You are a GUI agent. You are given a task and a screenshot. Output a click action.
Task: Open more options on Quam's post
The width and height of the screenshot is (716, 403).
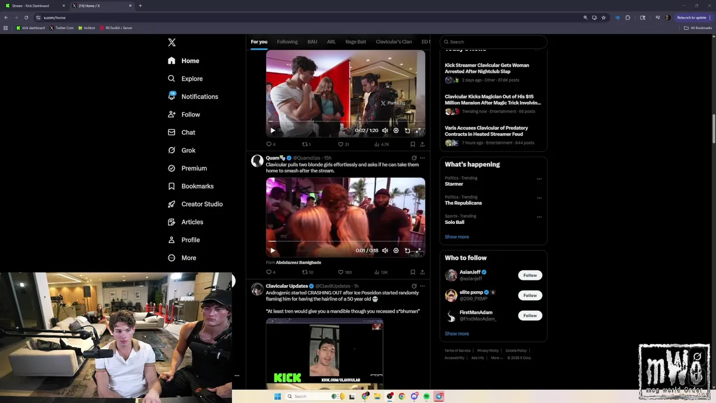point(422,158)
